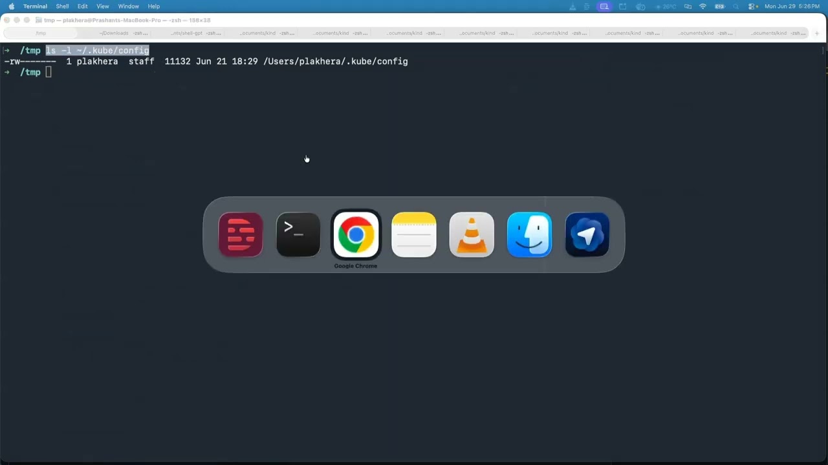Check battery status in menu bar
Image resolution: width=828 pixels, height=465 pixels.
(720, 6)
